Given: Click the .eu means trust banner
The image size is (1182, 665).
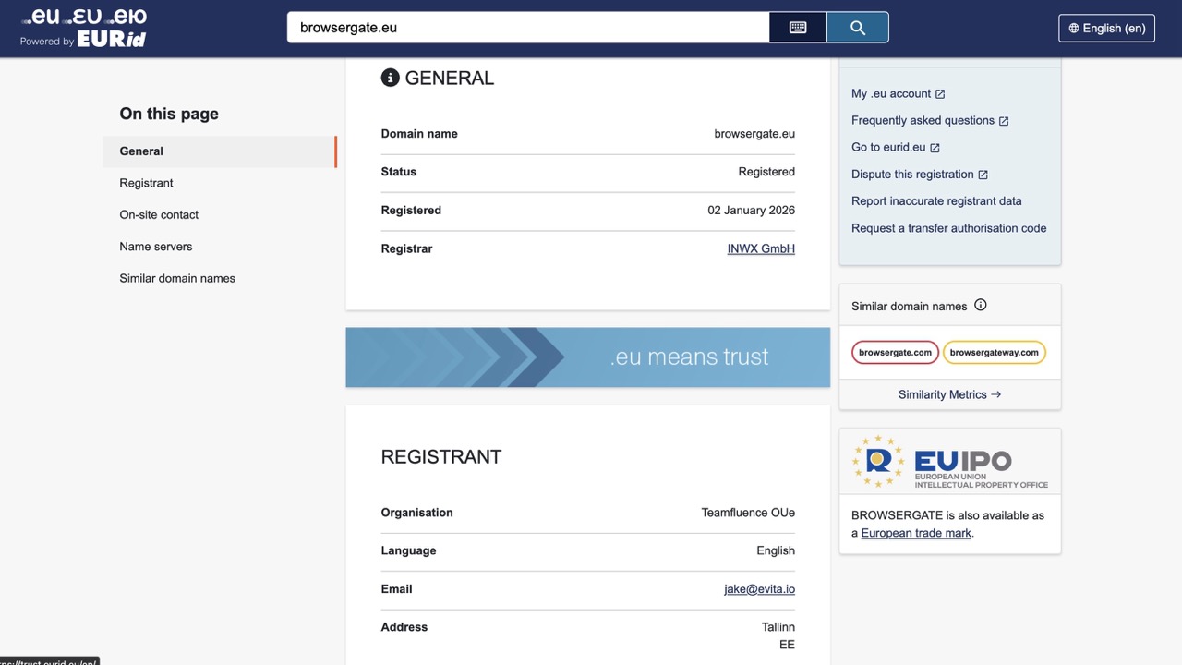Looking at the screenshot, I should (x=587, y=357).
